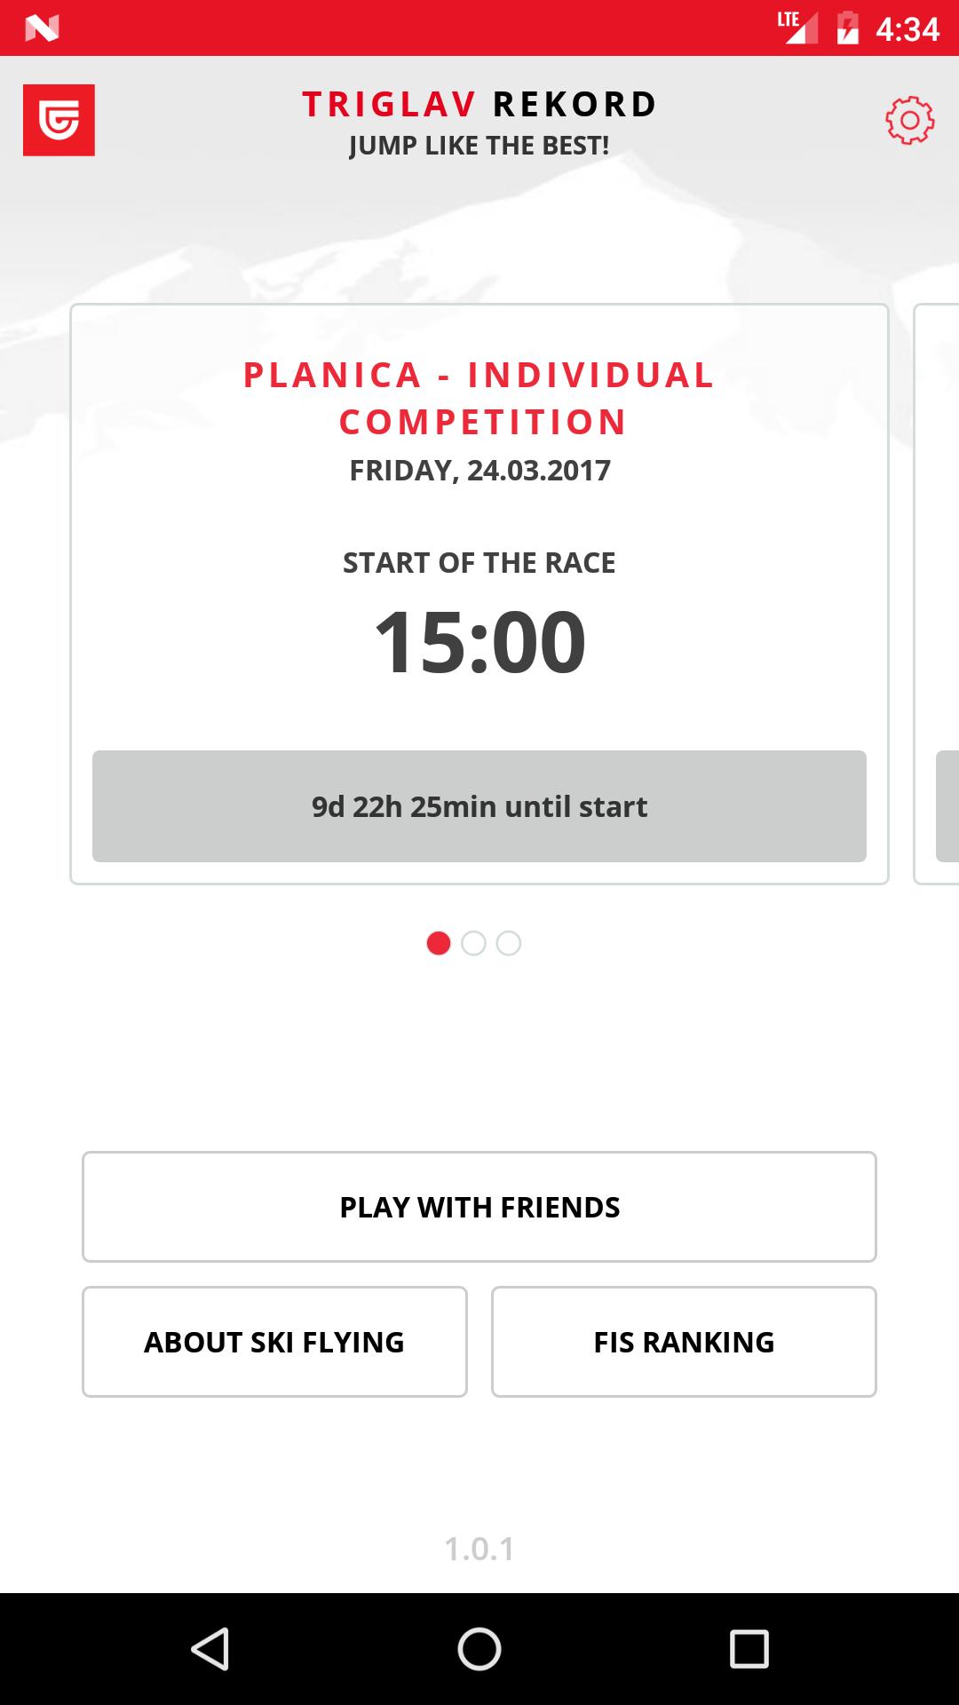Viewport: 959px width, 1705px height.
Task: Tap the notification N icon in status bar
Action: (x=42, y=29)
